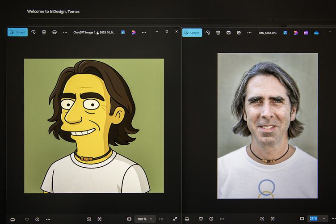Click Upravit in the ChatGPT Image window

[x=17, y=32]
